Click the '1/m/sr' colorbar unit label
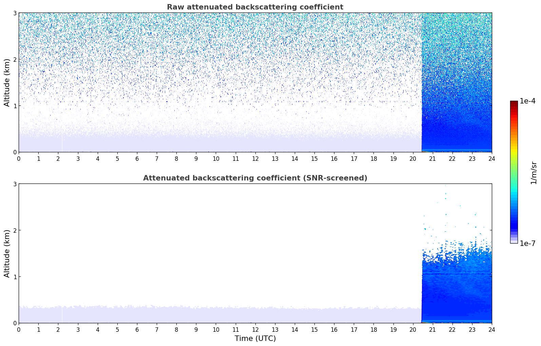This screenshot has width=541, height=346. coord(534,172)
